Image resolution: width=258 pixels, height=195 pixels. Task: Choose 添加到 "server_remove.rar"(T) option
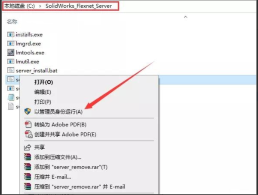click(x=71, y=167)
